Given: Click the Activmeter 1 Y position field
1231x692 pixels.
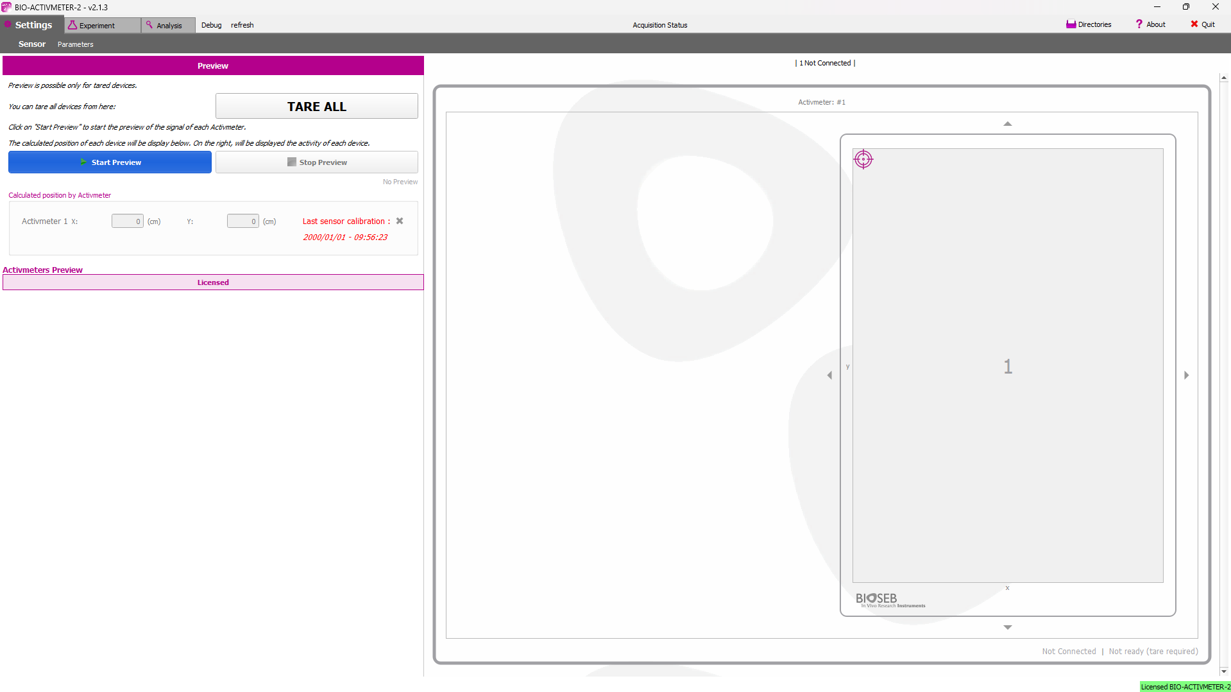Looking at the screenshot, I should point(242,221).
